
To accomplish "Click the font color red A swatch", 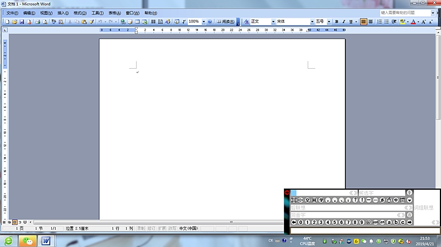I will click(413, 22).
